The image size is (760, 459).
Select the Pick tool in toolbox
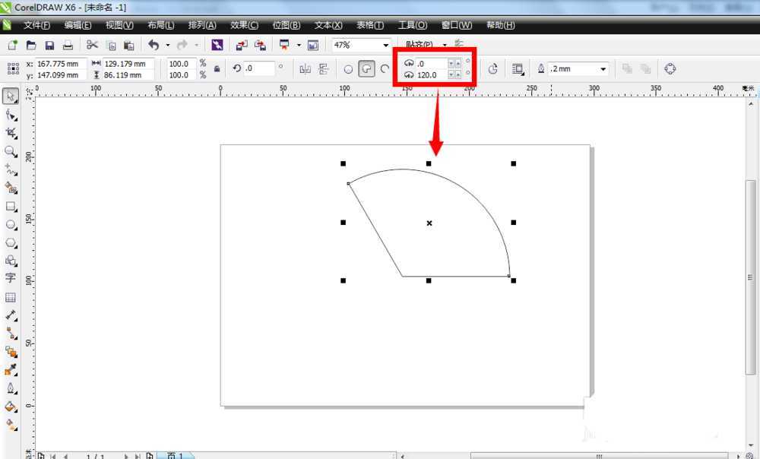[x=11, y=97]
